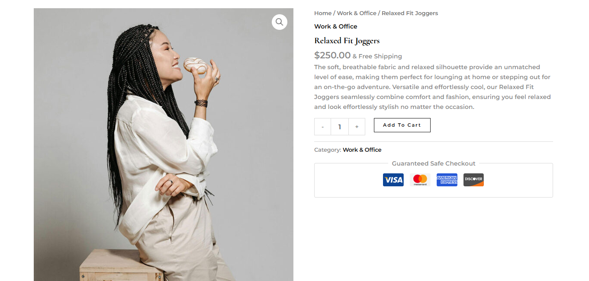The height and width of the screenshot is (281, 589).
Task: Open the Home breadcrumb link
Action: click(x=322, y=13)
